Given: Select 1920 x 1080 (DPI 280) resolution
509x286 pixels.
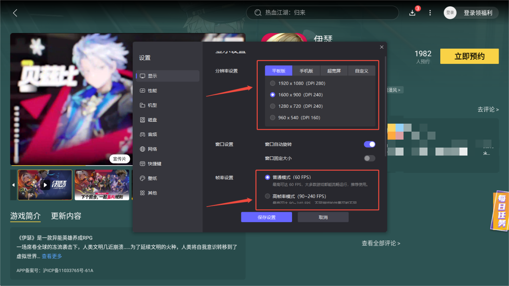Looking at the screenshot, I should [298, 83].
